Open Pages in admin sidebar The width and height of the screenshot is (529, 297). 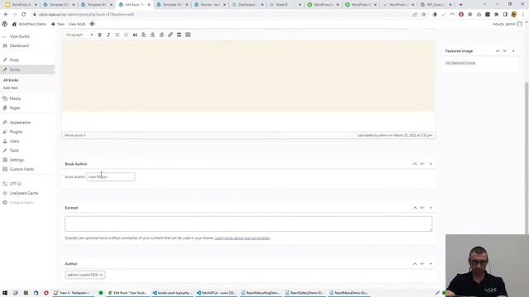tap(15, 108)
